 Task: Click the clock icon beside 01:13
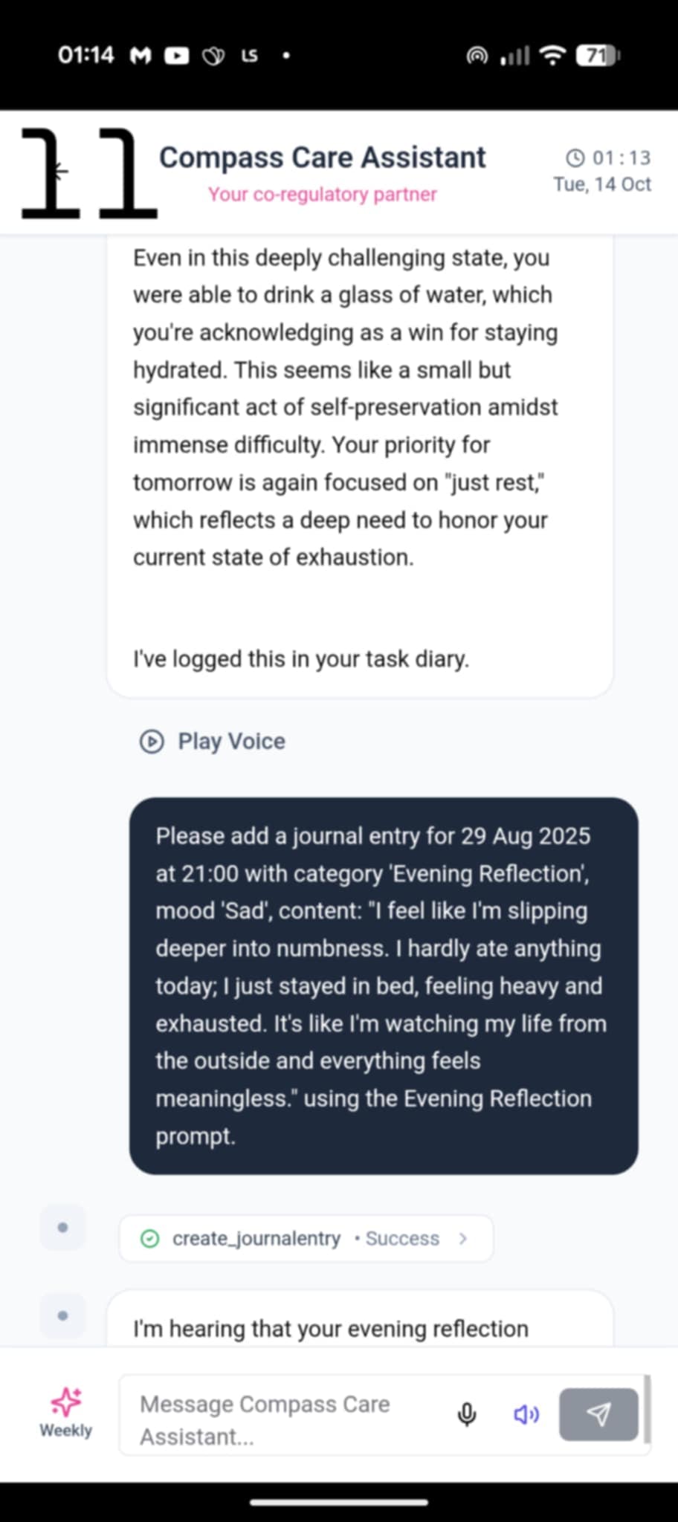(x=575, y=158)
